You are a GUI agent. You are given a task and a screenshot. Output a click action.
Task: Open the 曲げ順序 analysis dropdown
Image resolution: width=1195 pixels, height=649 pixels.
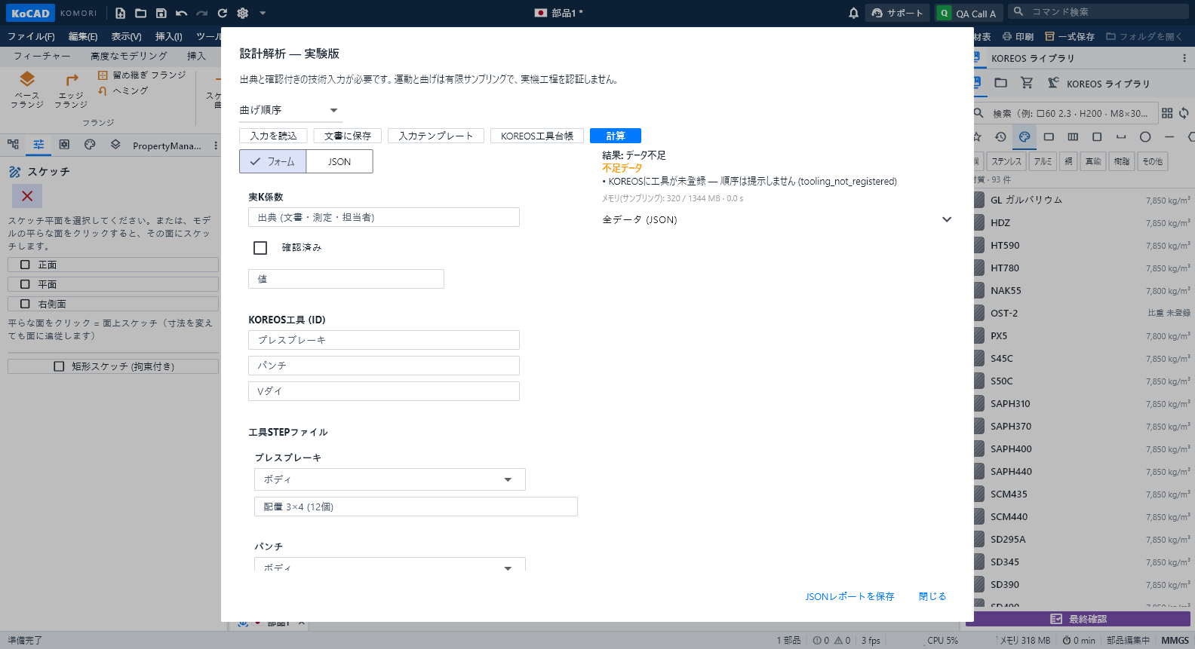point(290,110)
